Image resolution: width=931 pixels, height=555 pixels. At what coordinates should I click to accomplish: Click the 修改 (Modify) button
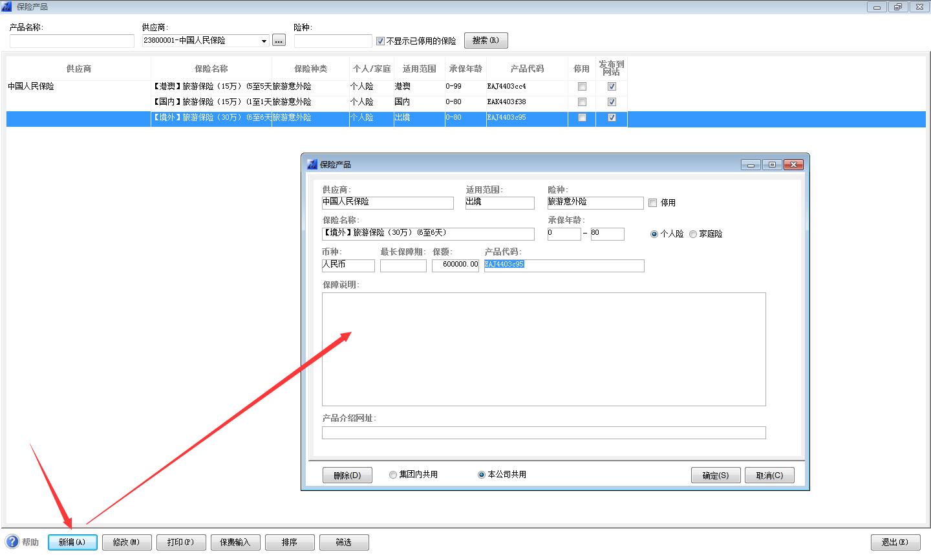(126, 542)
